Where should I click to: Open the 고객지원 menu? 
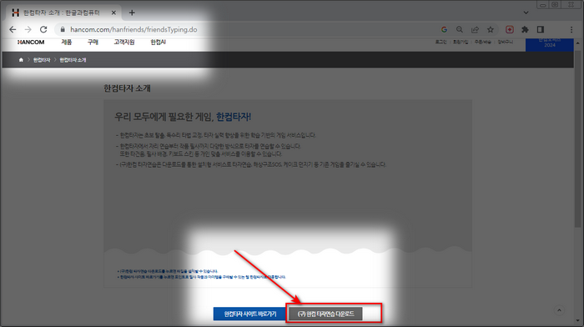tap(124, 42)
